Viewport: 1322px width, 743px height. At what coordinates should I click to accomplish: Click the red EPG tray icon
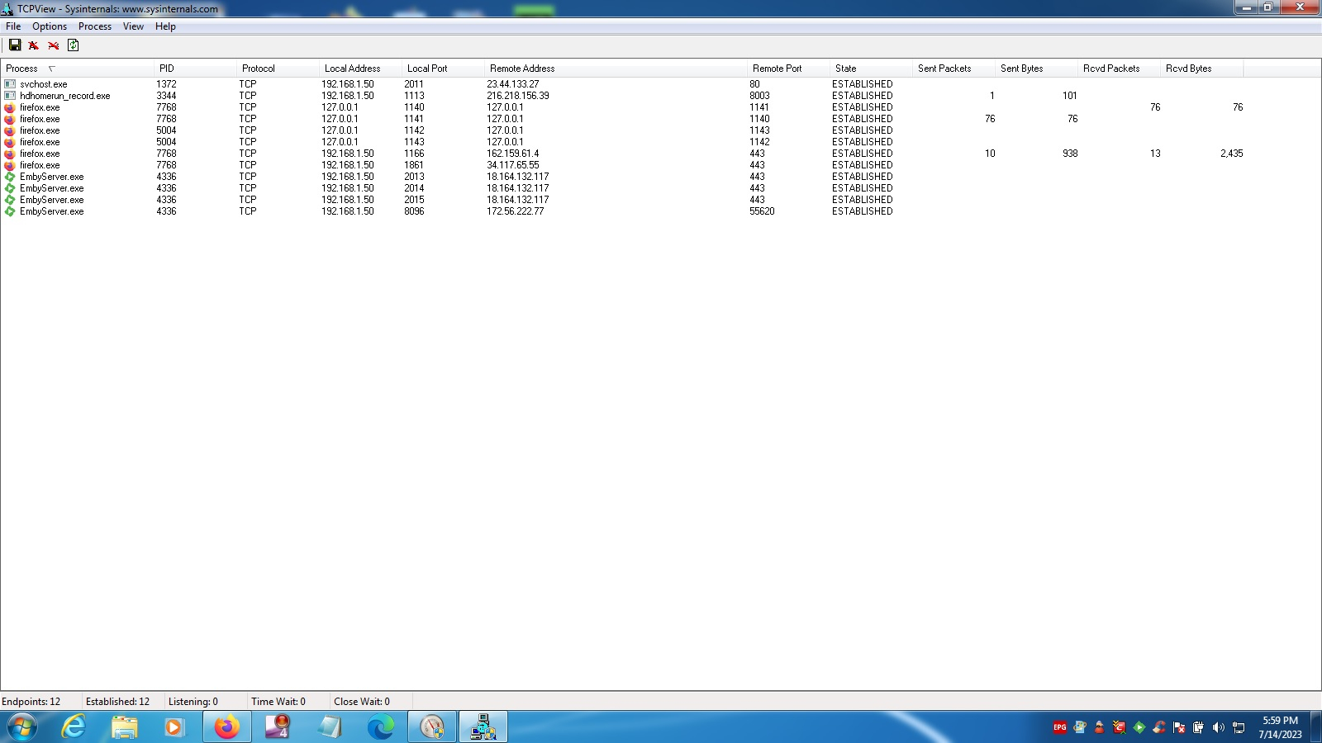pos(1060,727)
